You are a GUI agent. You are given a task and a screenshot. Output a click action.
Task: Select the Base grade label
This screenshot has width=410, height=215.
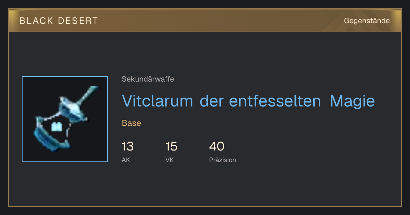point(132,123)
